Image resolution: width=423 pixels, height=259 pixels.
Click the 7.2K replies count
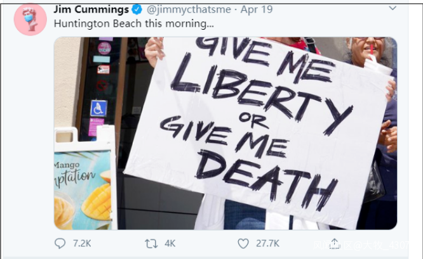tap(82, 244)
